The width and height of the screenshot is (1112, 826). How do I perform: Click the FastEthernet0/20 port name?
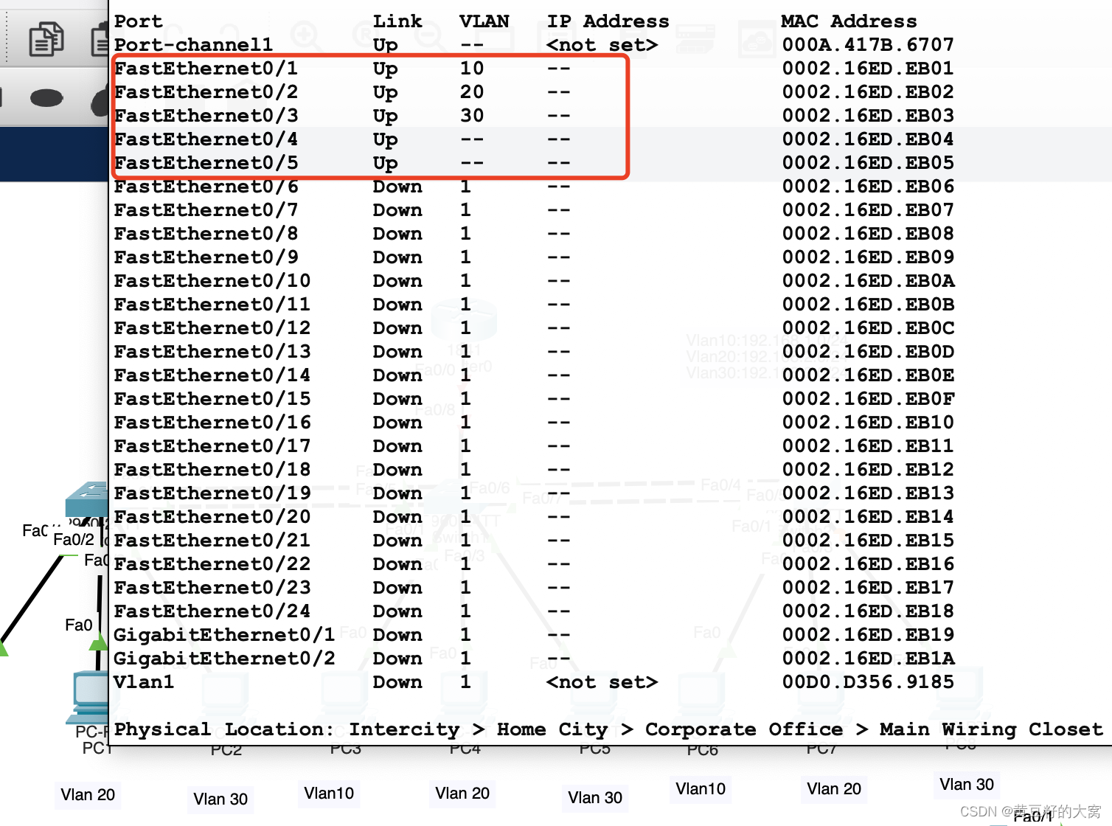click(212, 517)
